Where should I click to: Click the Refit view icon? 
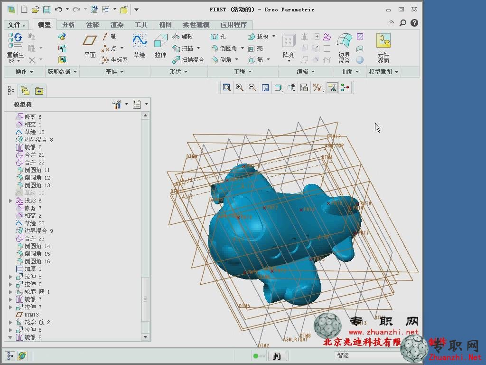226,88
